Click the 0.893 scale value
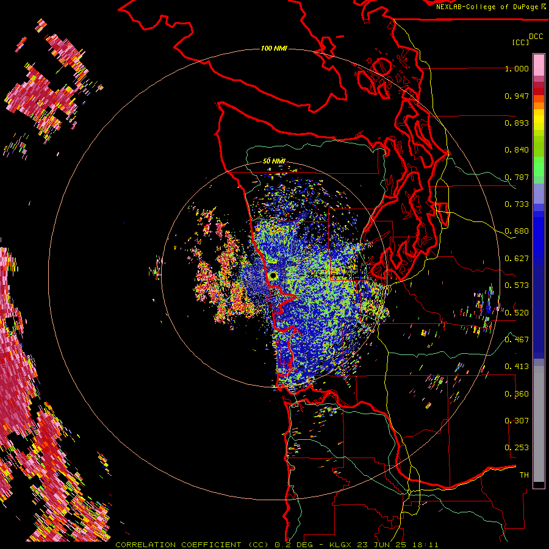This screenshot has height=549, width=549. pos(517,123)
